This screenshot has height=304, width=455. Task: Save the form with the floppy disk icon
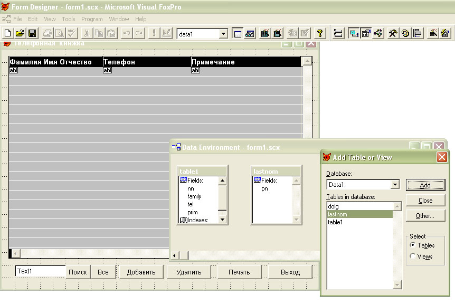click(32, 33)
